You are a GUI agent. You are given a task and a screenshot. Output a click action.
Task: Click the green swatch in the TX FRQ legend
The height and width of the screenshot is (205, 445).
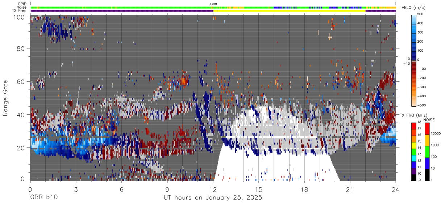pos(413,151)
